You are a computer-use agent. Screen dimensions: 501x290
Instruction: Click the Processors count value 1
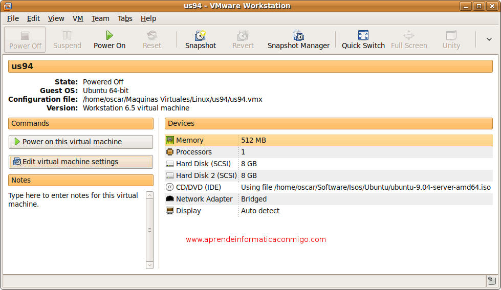pyautogui.click(x=243, y=152)
